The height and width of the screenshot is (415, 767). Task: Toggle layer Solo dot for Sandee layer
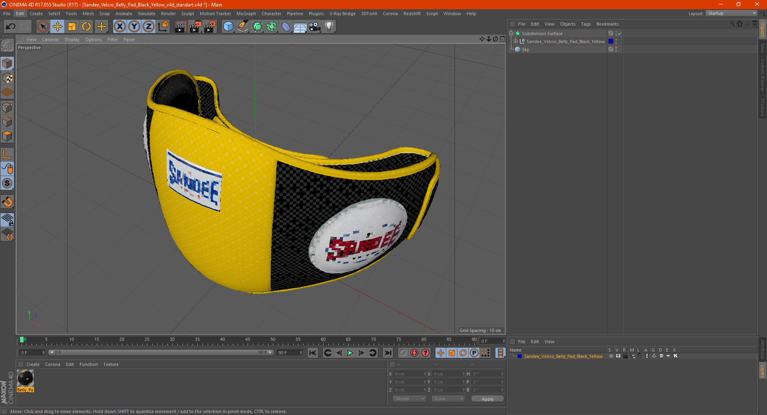point(611,356)
